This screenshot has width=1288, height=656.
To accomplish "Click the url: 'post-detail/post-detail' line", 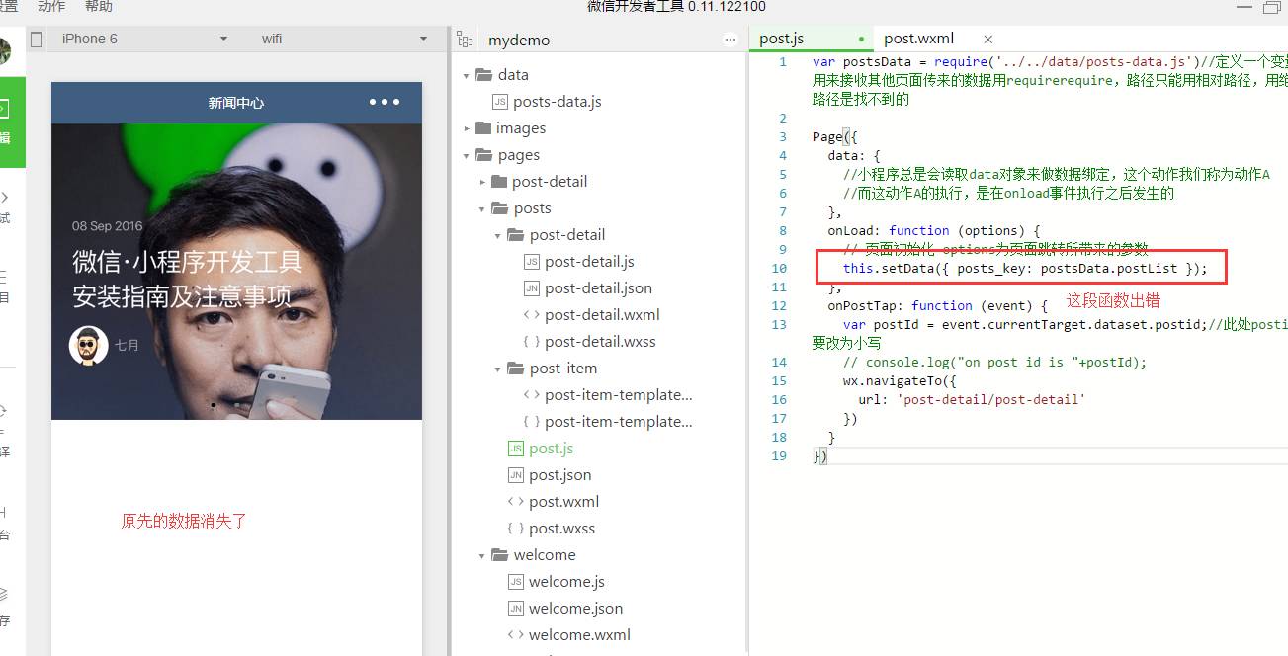I will [x=973, y=399].
